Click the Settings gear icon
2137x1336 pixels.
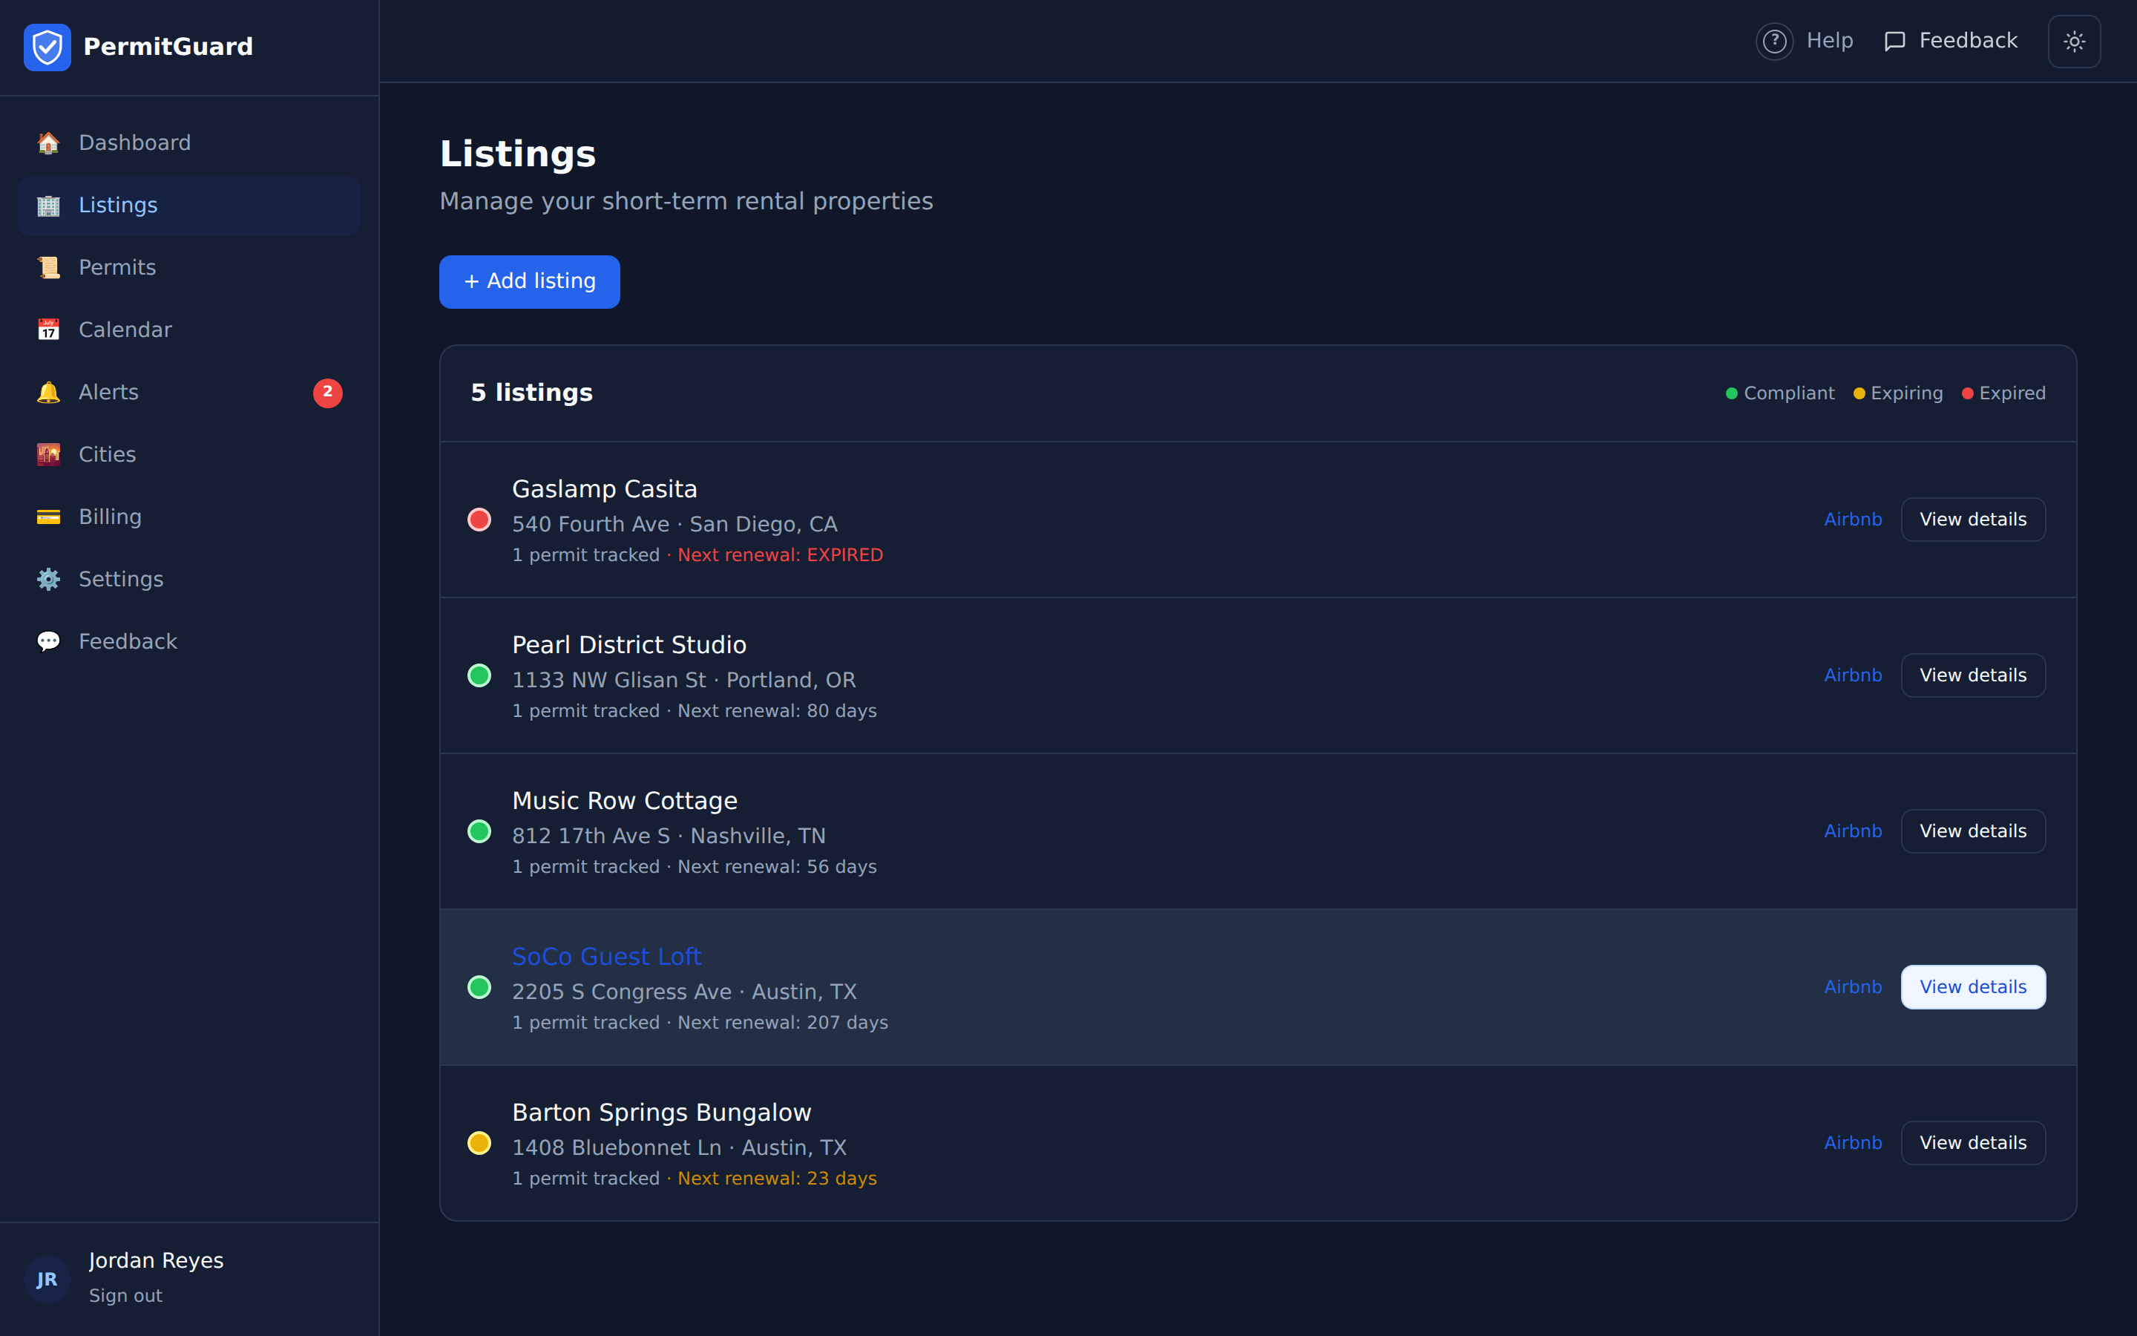[48, 579]
